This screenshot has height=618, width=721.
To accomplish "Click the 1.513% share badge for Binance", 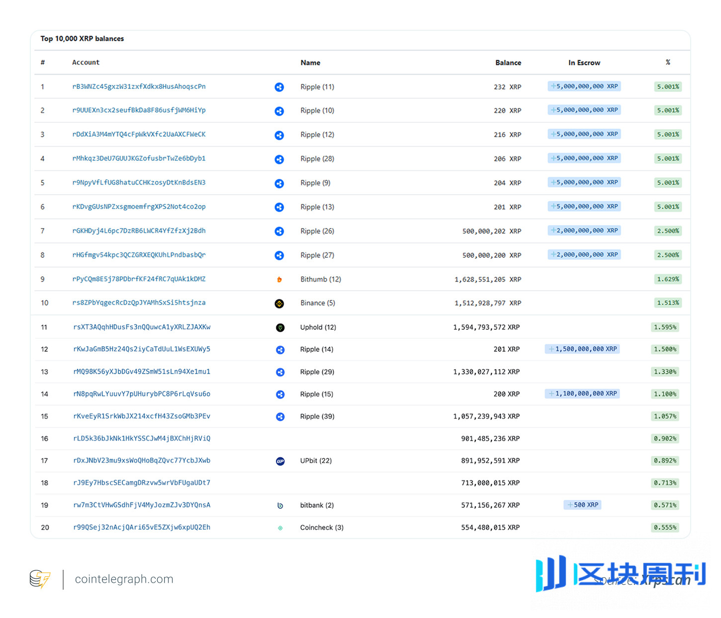I will pyautogui.click(x=668, y=303).
